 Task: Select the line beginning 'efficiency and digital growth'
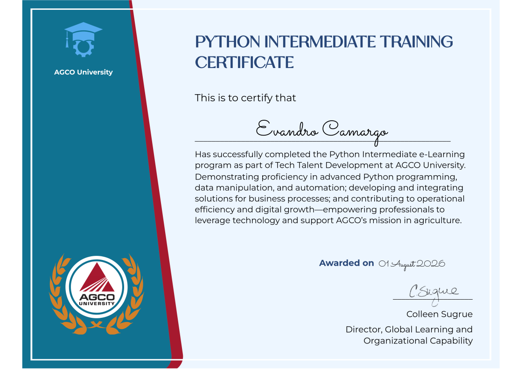[320, 210]
